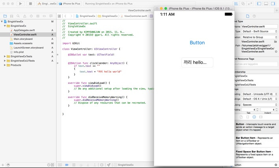Toggle breakpoints in the debug bar
Viewport: 279px width, 168px height.
tap(67, 165)
